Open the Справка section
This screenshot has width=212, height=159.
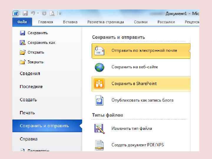29,139
